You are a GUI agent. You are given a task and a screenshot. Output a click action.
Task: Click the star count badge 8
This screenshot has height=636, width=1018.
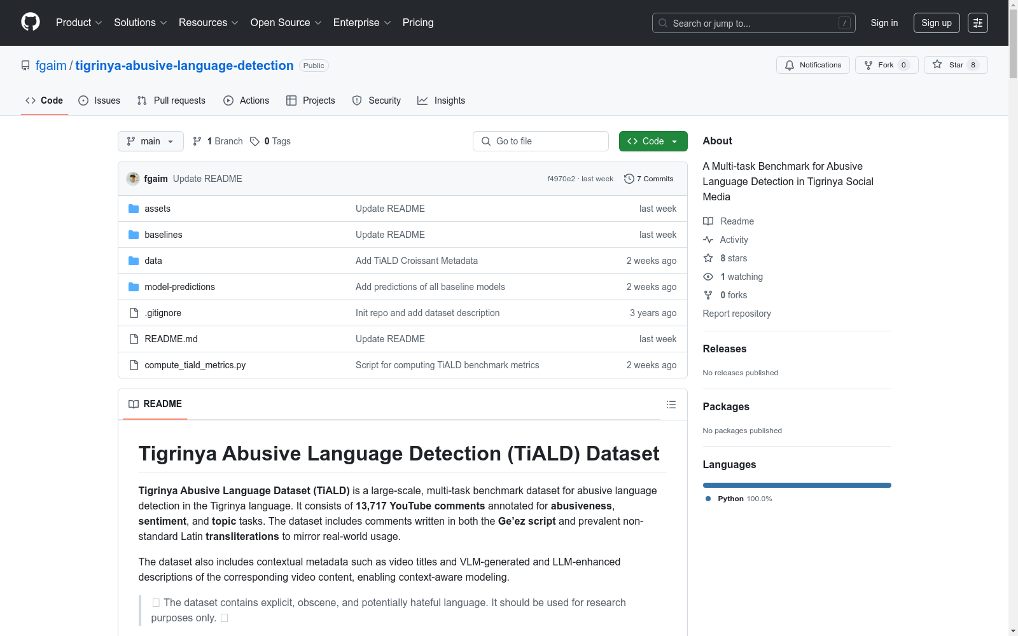coord(973,65)
